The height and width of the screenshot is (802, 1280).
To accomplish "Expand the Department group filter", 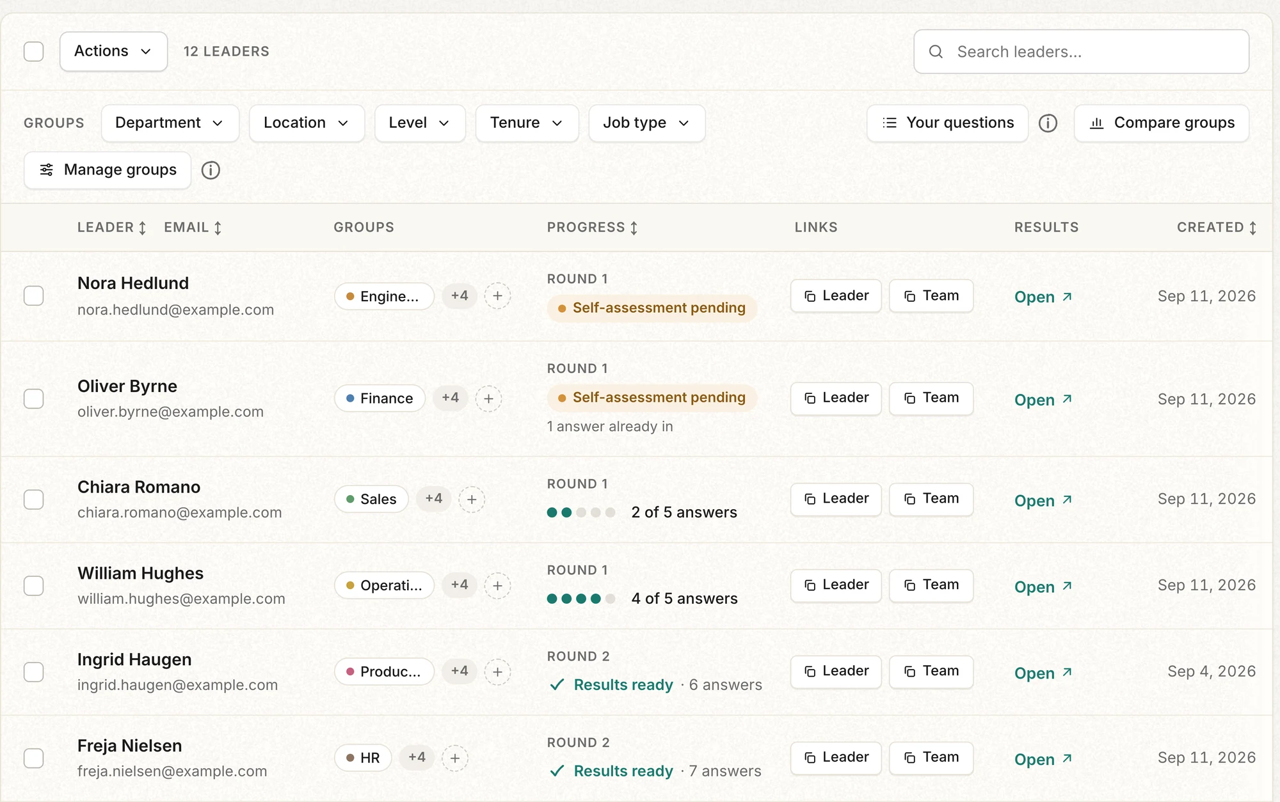I will tap(170, 123).
